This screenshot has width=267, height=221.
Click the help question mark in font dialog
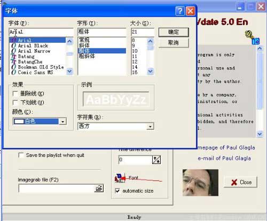point(180,11)
